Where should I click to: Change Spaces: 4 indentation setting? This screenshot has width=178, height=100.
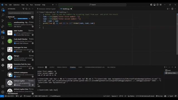[x=114, y=96]
